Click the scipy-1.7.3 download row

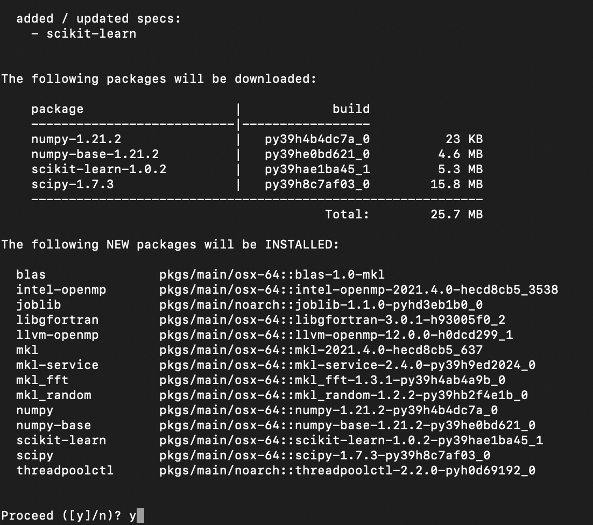click(257, 185)
